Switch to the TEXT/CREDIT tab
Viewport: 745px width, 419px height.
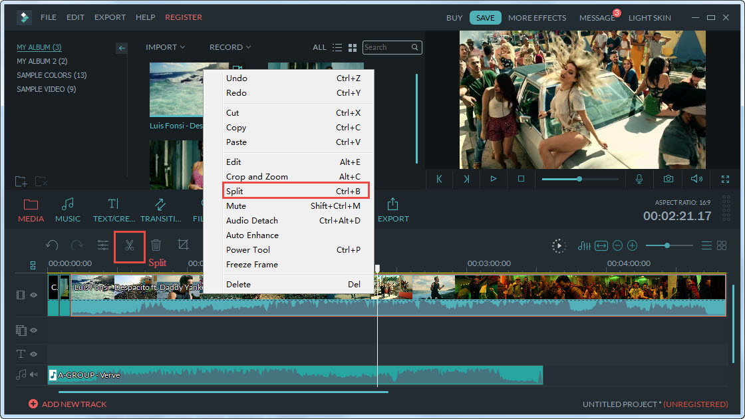click(x=114, y=210)
